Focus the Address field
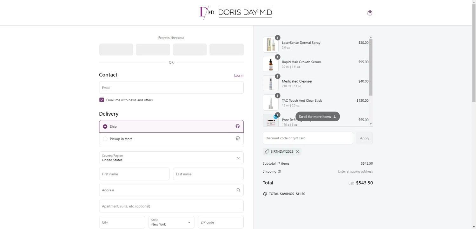This screenshot has width=476, height=229. (171, 190)
